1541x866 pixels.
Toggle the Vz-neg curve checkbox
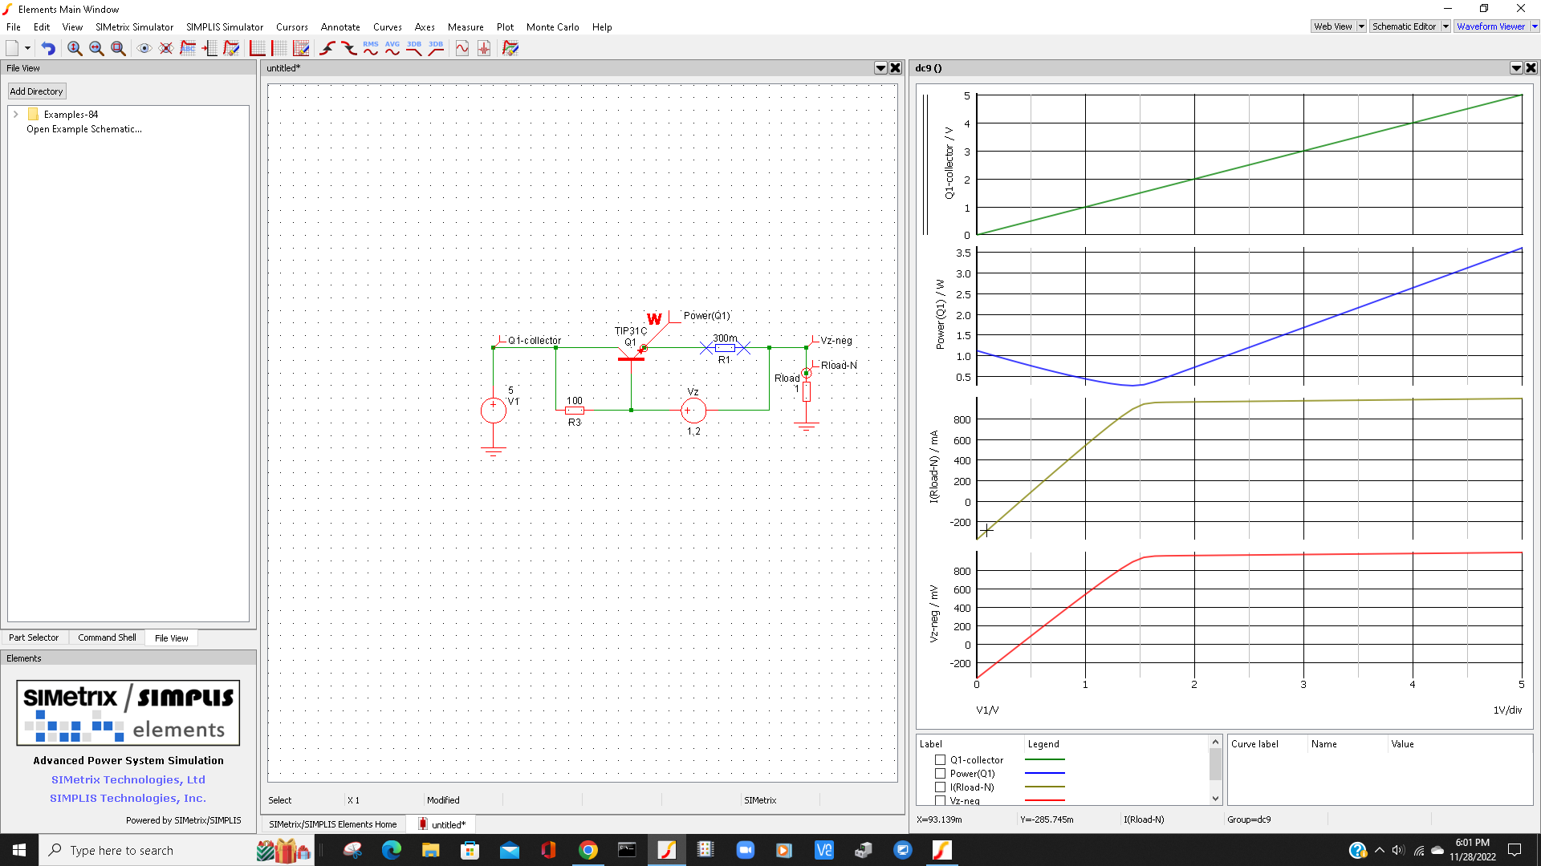click(x=940, y=800)
